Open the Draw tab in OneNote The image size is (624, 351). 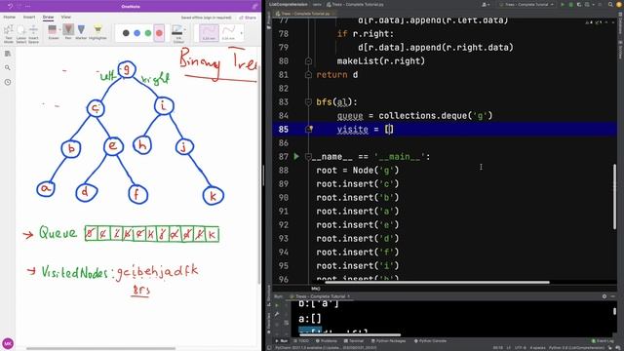pyautogui.click(x=48, y=18)
